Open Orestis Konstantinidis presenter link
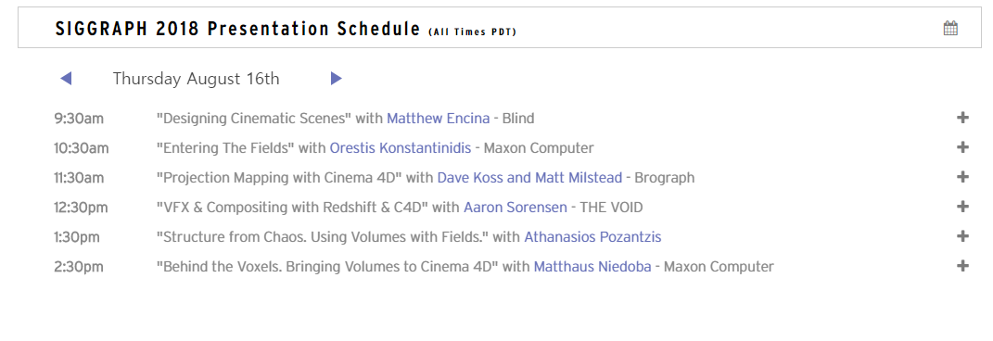The height and width of the screenshot is (341, 993). [401, 148]
